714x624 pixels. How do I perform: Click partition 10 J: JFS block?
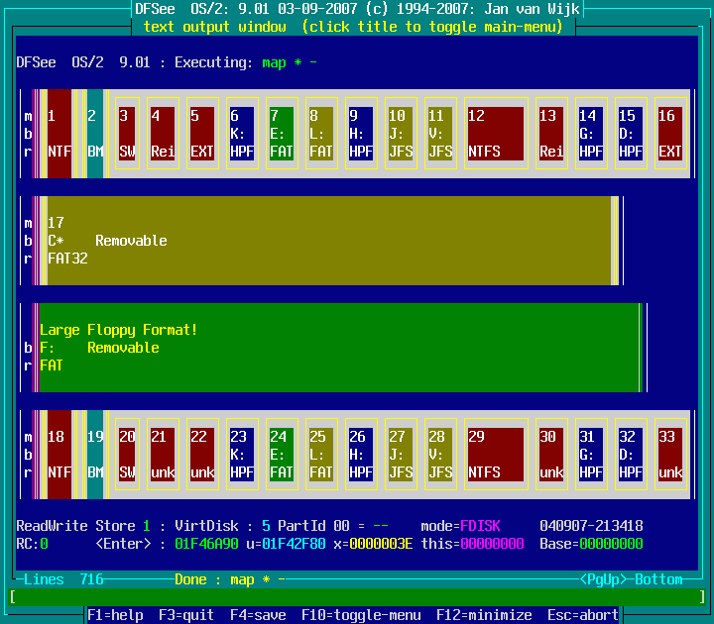pos(401,134)
